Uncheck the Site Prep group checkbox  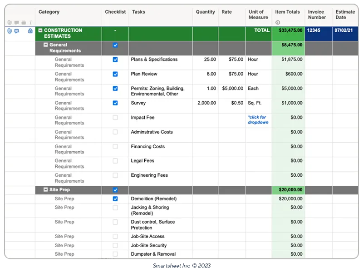115,190
